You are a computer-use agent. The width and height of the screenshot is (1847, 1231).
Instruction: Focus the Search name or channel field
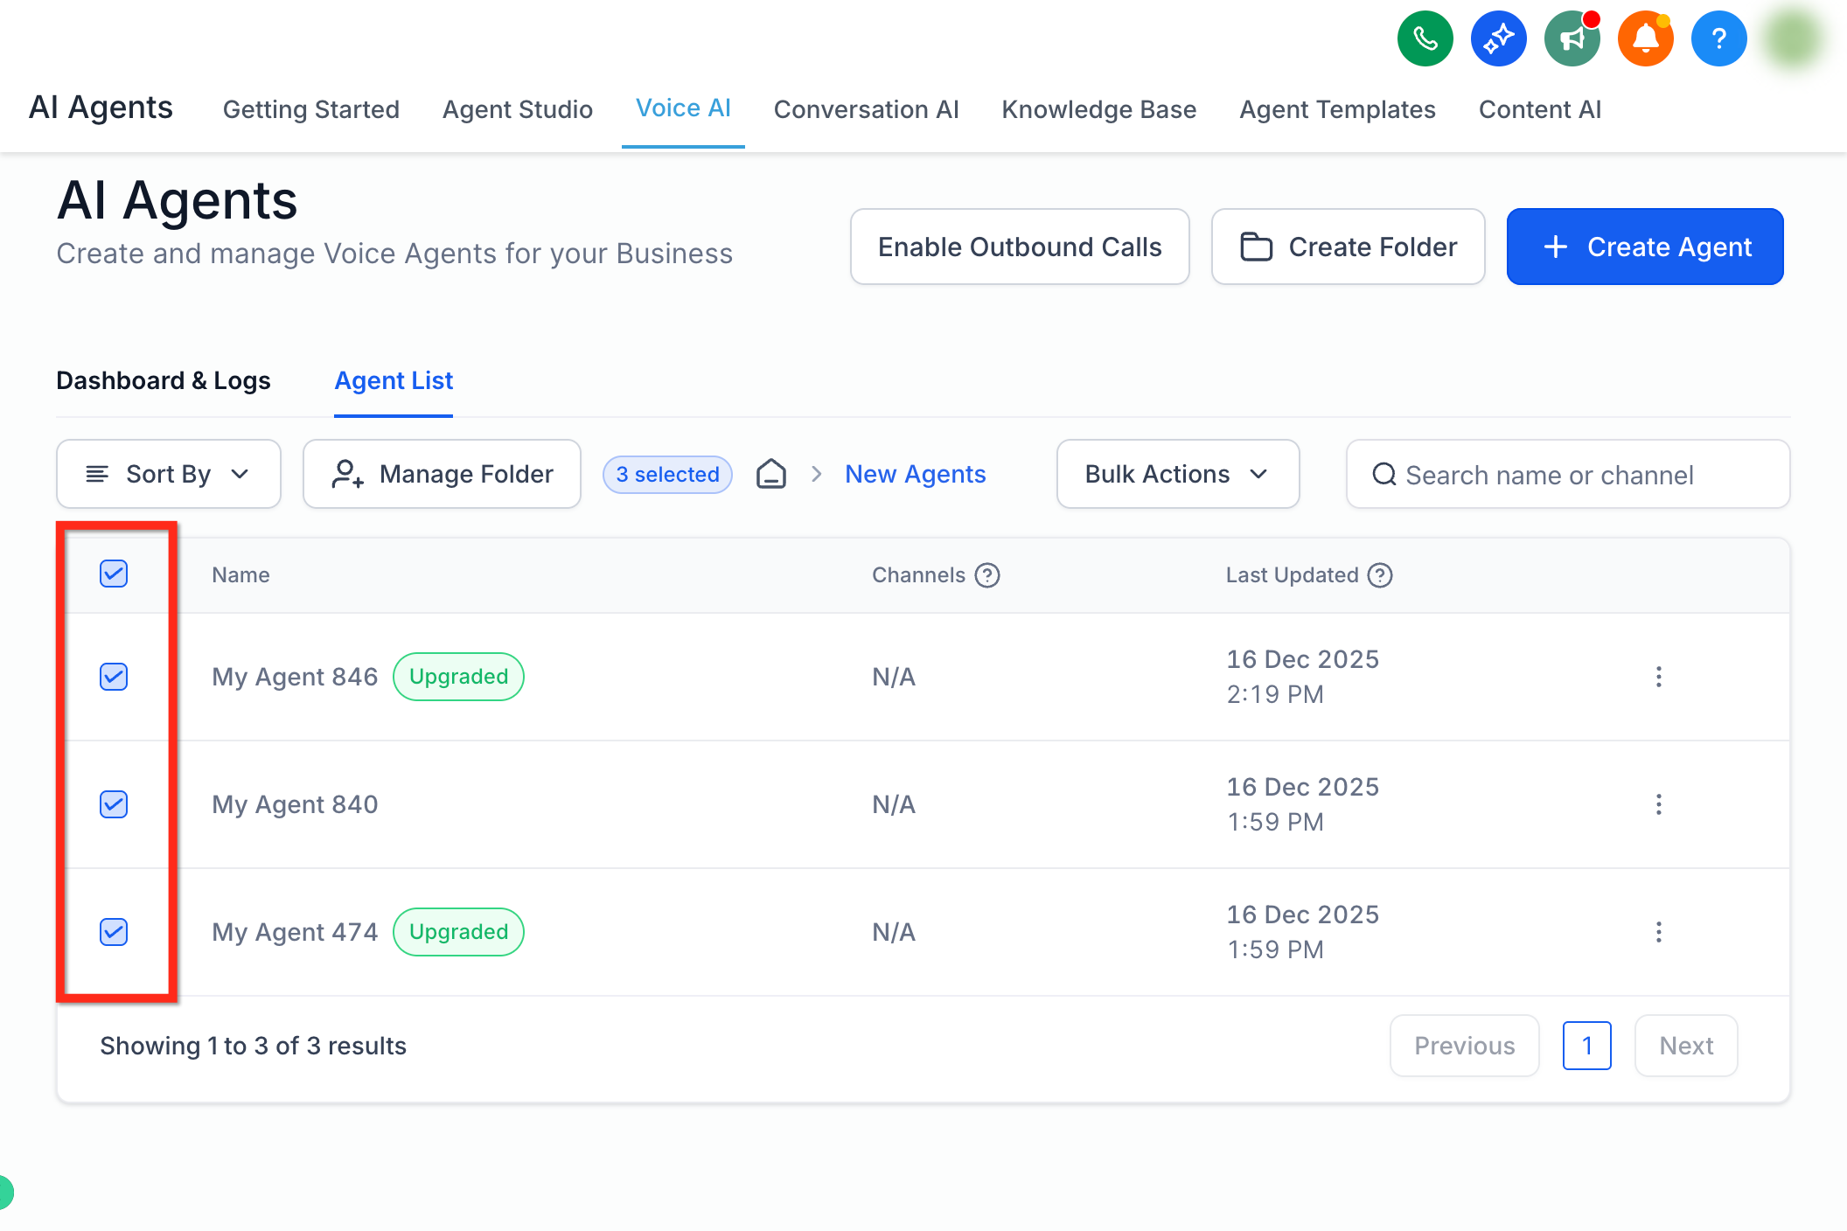1568,474
